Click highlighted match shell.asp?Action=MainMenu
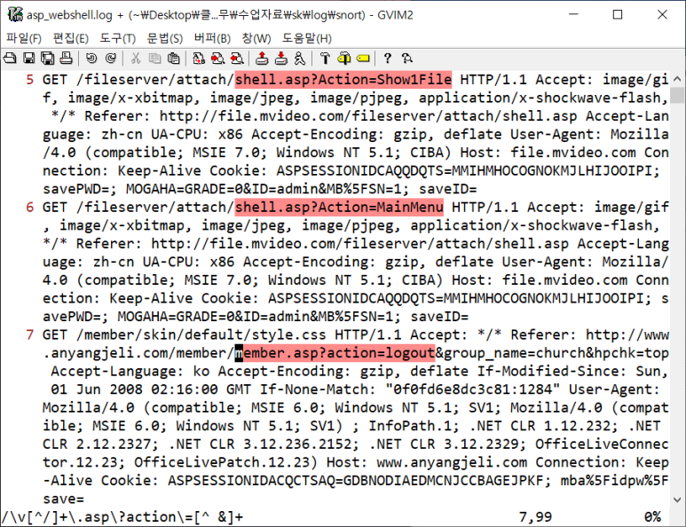Image resolution: width=686 pixels, height=527 pixels. pyautogui.click(x=339, y=207)
